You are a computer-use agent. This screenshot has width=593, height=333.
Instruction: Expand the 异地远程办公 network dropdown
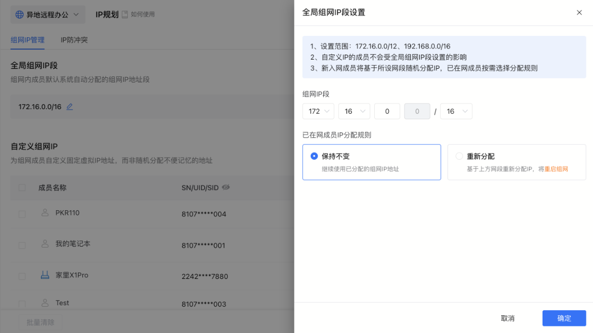(47, 15)
